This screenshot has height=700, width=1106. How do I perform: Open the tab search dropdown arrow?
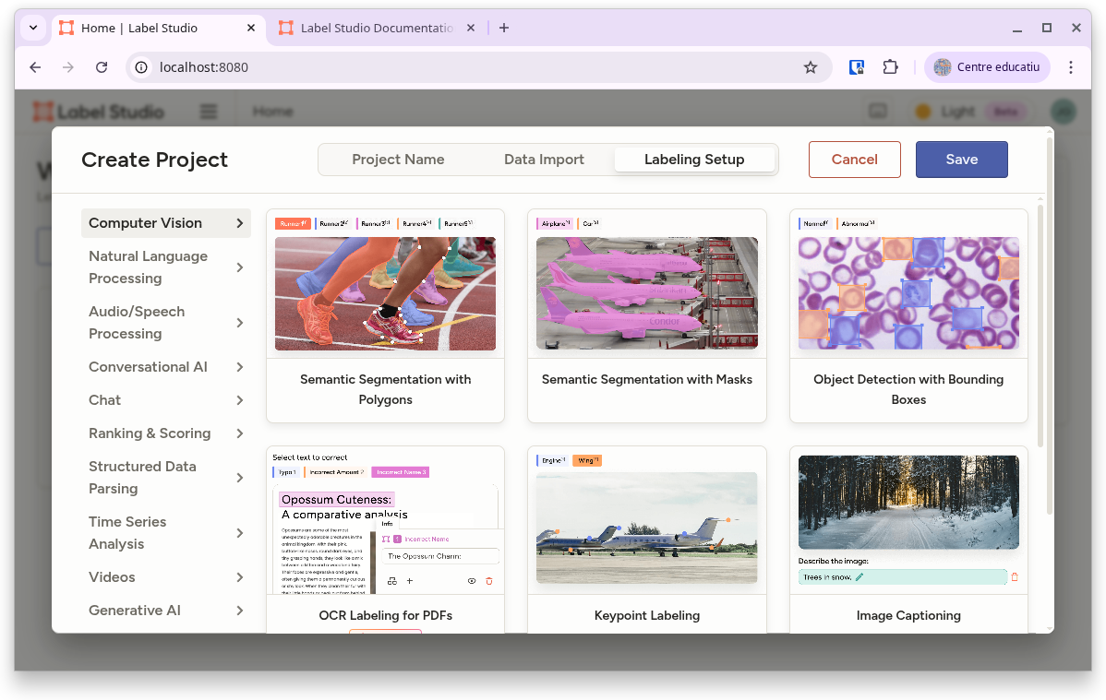pyautogui.click(x=33, y=28)
